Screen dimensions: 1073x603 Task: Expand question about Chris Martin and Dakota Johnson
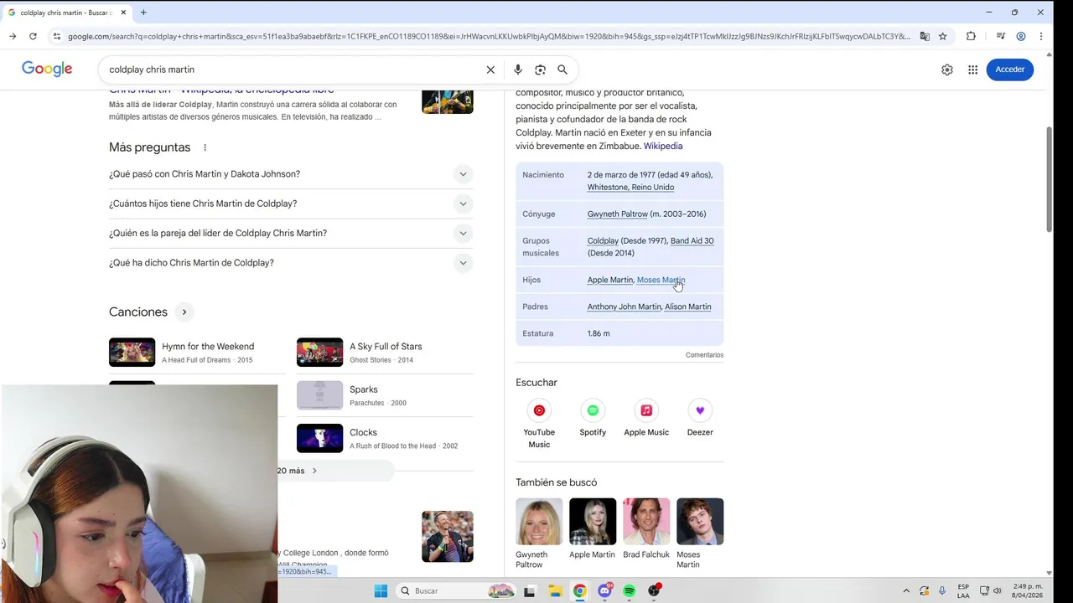[291, 174]
